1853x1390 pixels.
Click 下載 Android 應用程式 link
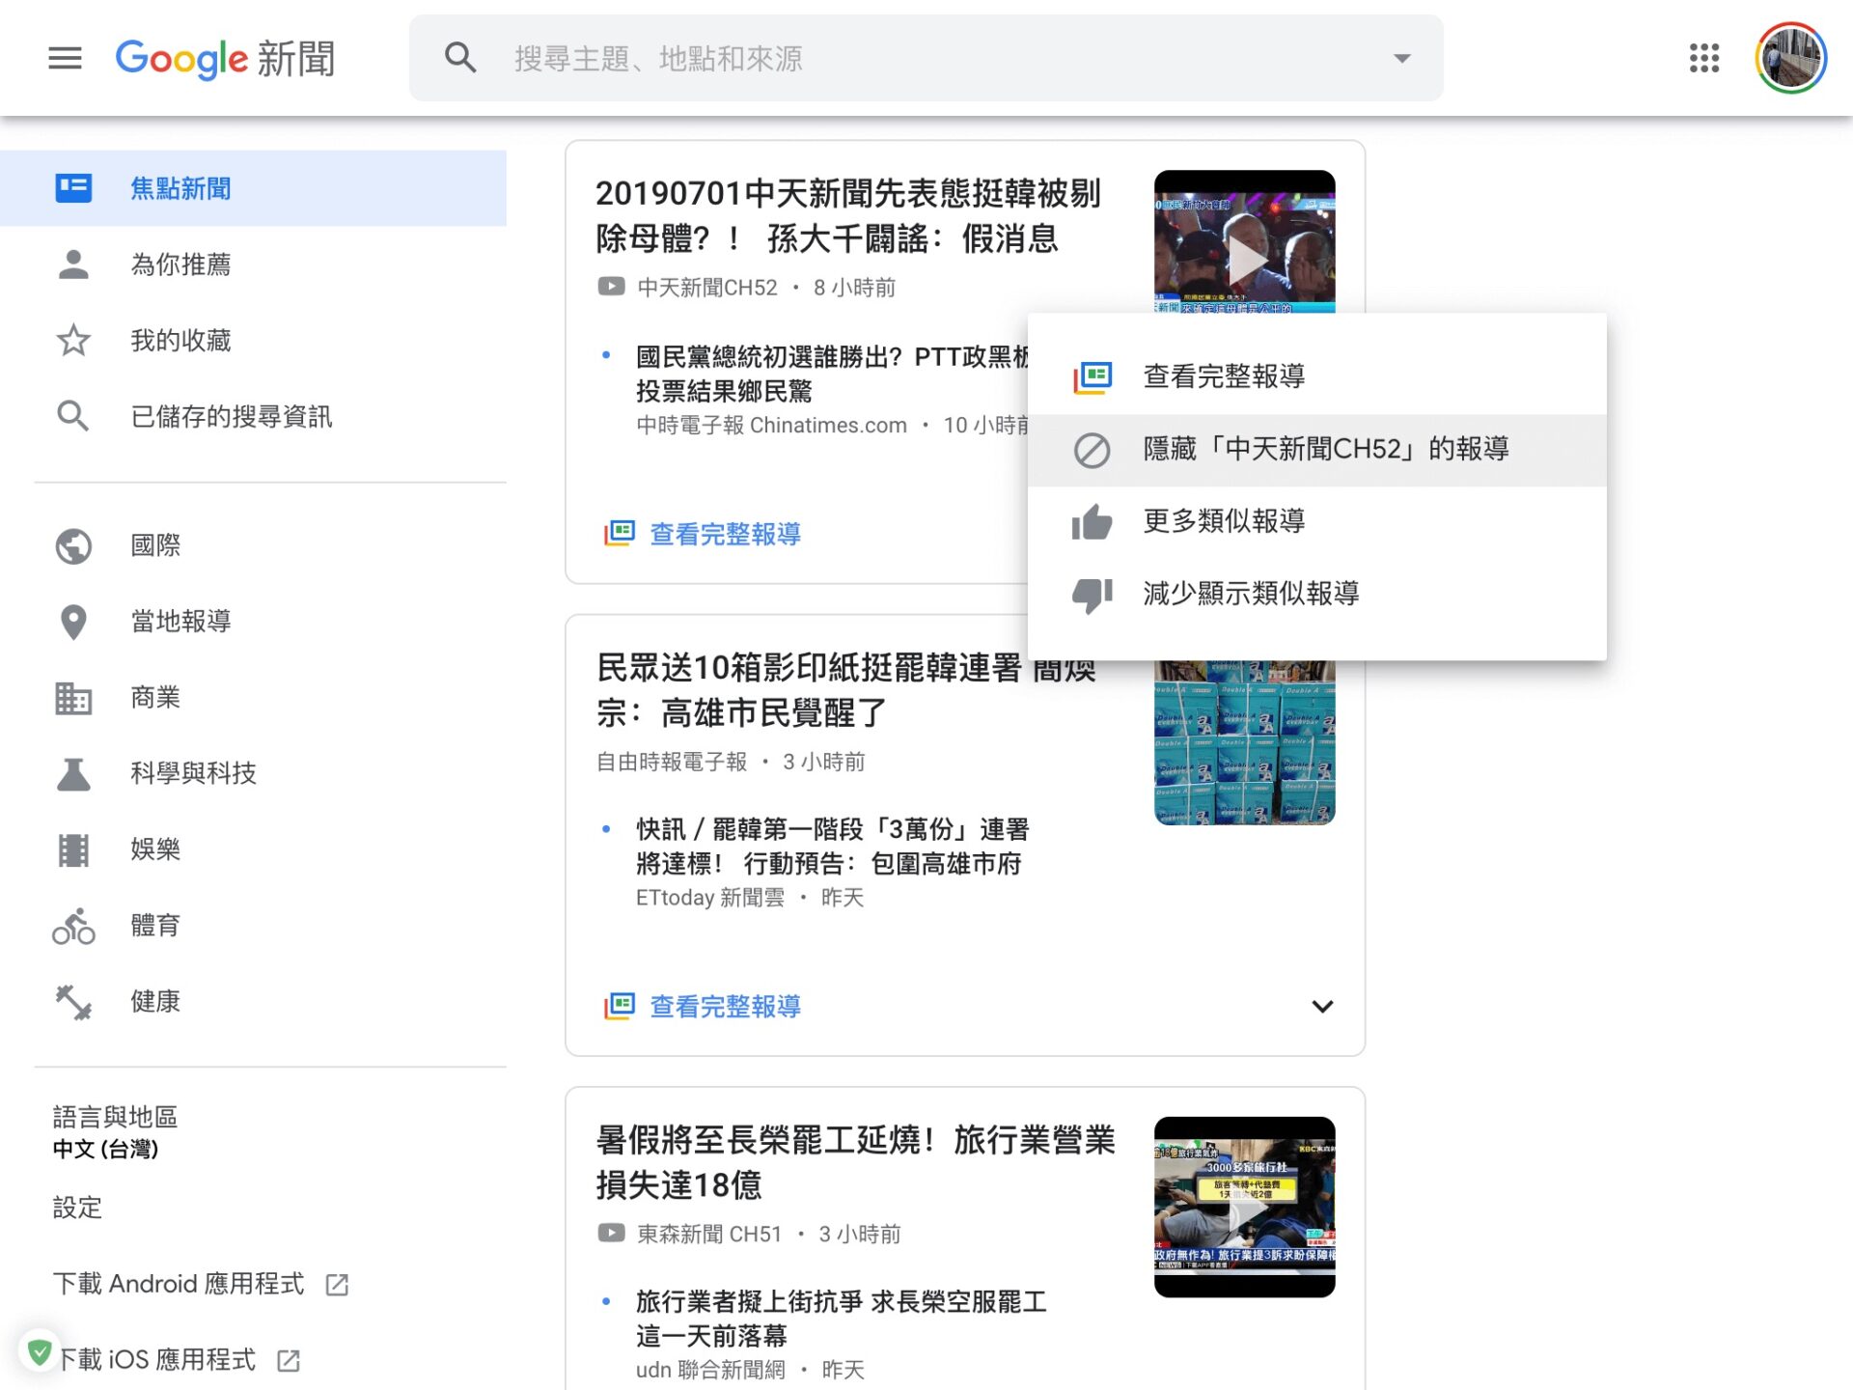point(179,1284)
